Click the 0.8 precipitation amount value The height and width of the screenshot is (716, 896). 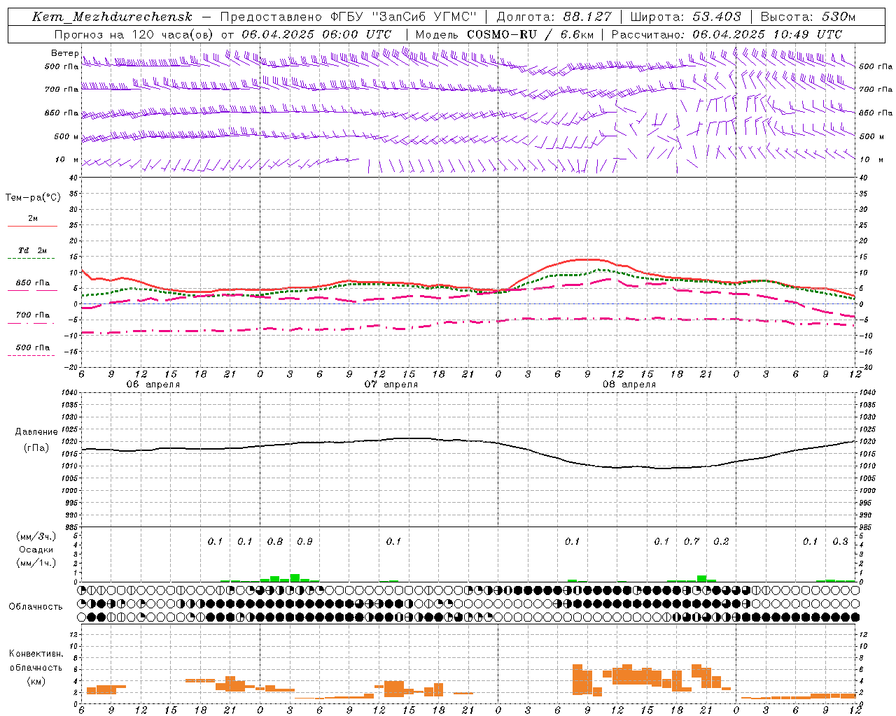coord(275,542)
